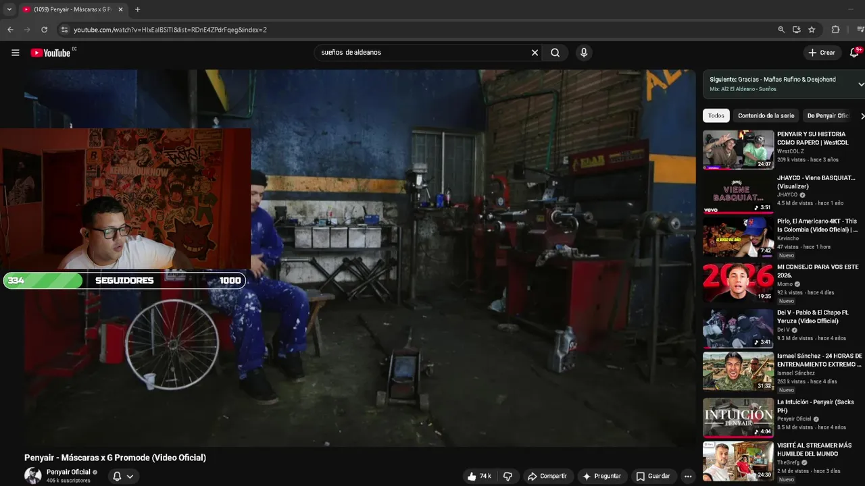The height and width of the screenshot is (486, 865).
Task: Open Pirlo El Americano 4KT thumbnail
Action: [738, 236]
